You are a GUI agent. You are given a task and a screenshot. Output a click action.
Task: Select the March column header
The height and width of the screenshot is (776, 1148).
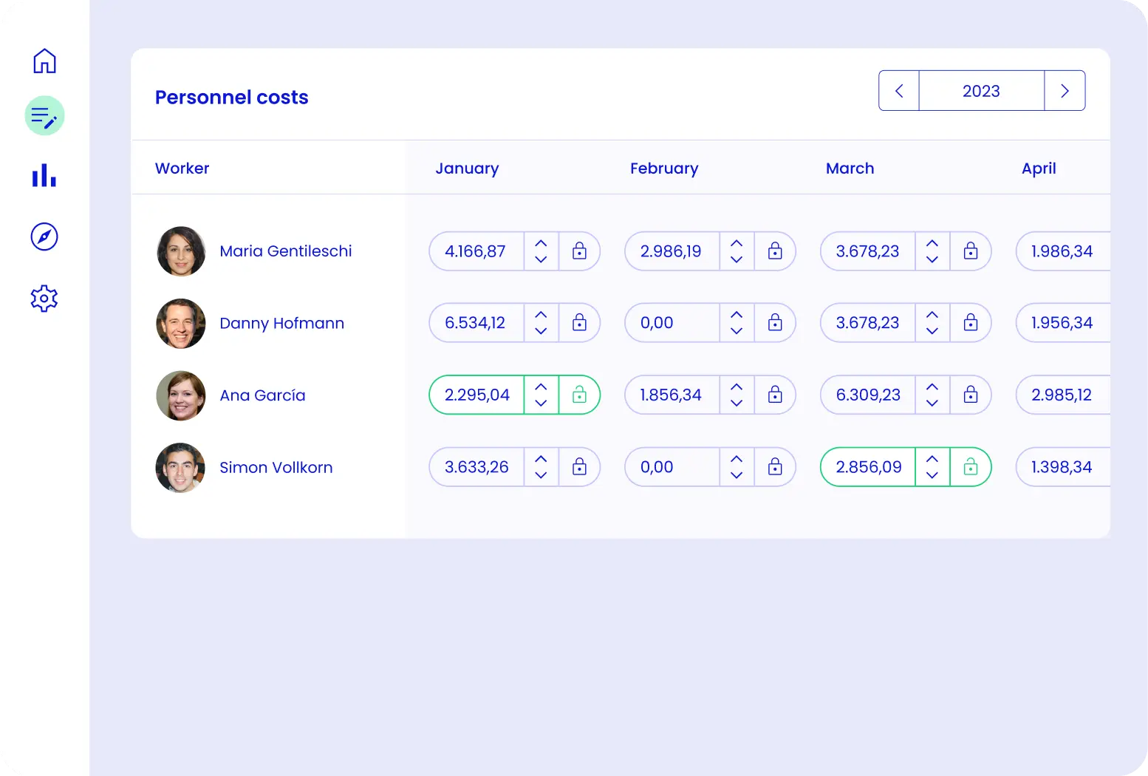click(850, 169)
